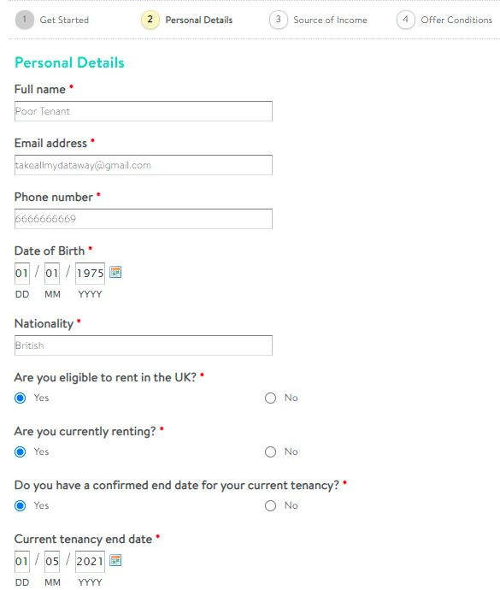Click the birth year YYYY field
The height and width of the screenshot is (590, 500).
[x=90, y=273]
